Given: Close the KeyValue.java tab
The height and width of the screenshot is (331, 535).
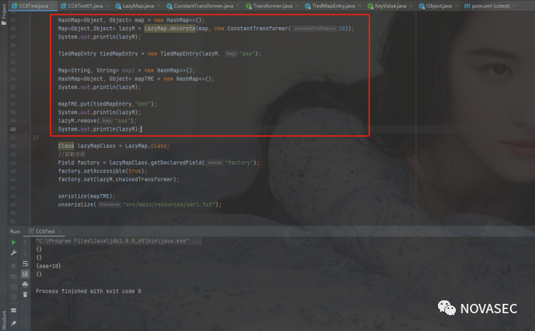Looking at the screenshot, I should click(411, 6).
